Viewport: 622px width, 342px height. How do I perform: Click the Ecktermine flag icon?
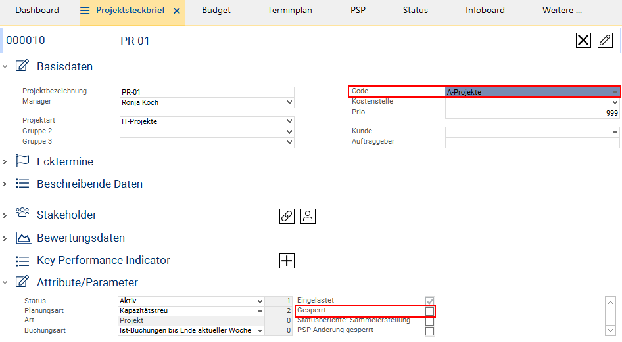tap(23, 161)
